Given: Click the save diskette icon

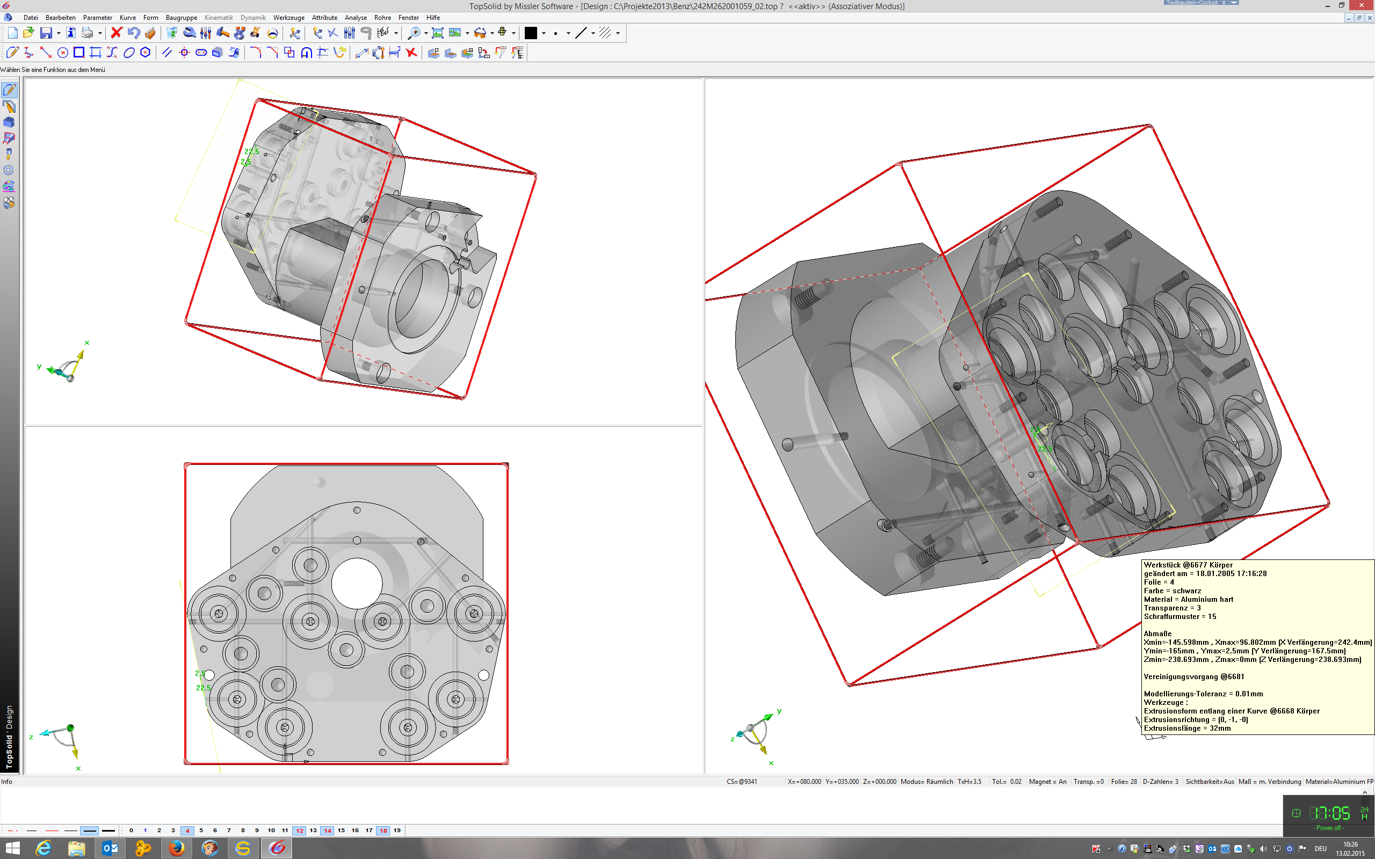Looking at the screenshot, I should coord(46,33).
